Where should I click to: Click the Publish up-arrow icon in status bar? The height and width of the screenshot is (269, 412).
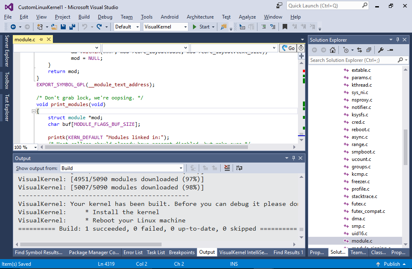point(378,264)
